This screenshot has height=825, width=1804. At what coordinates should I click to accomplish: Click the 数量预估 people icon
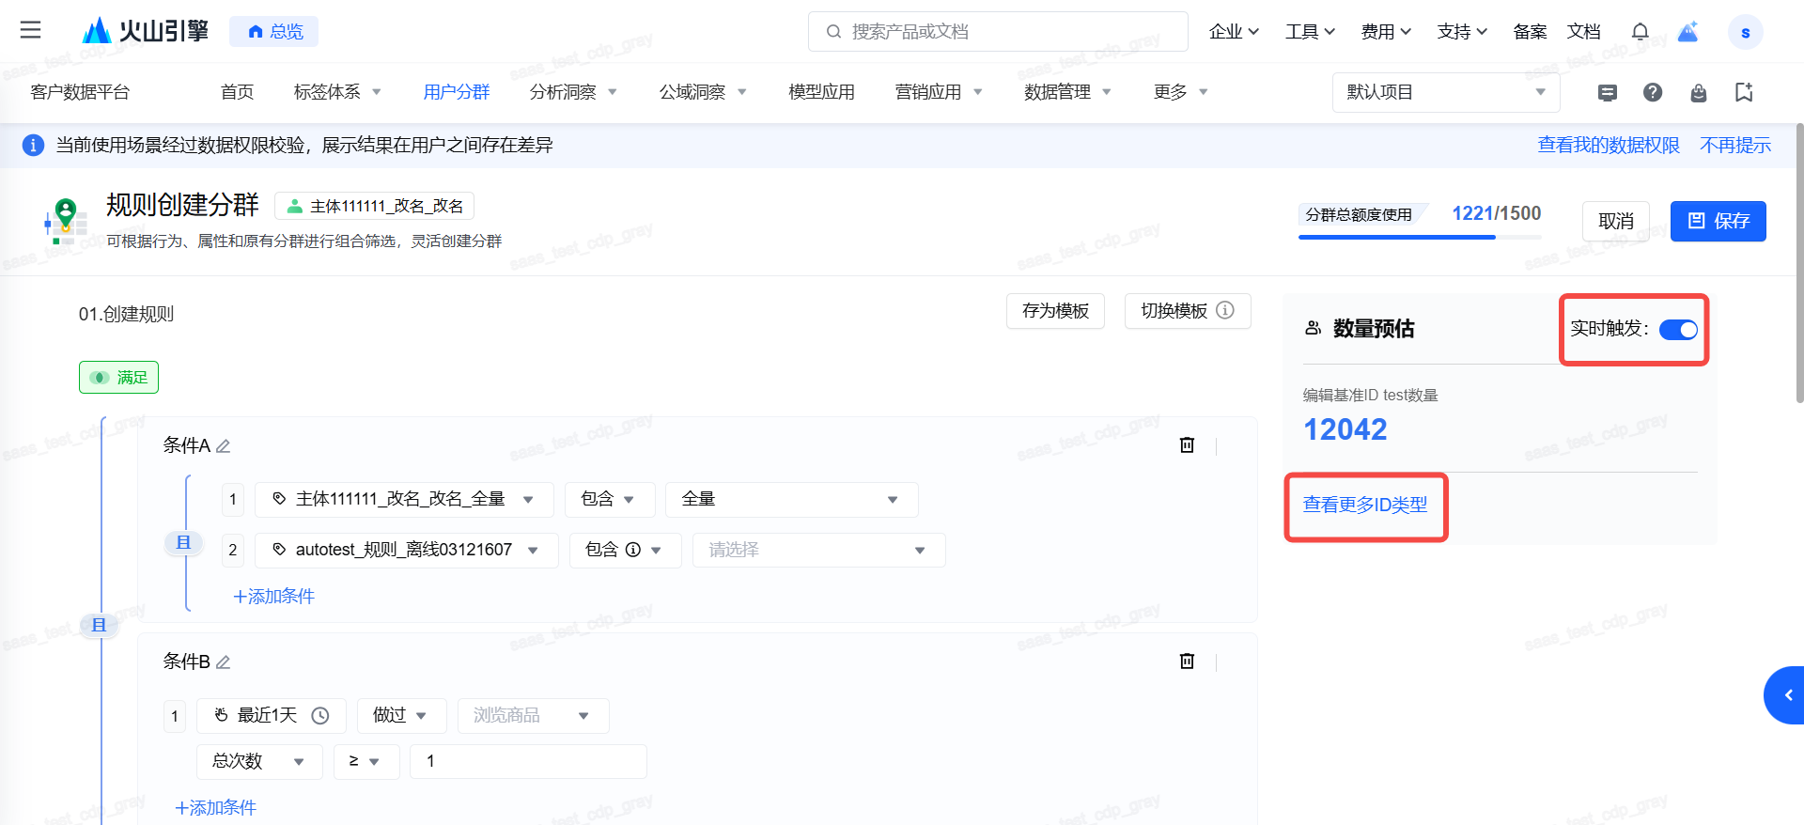[x=1314, y=328]
